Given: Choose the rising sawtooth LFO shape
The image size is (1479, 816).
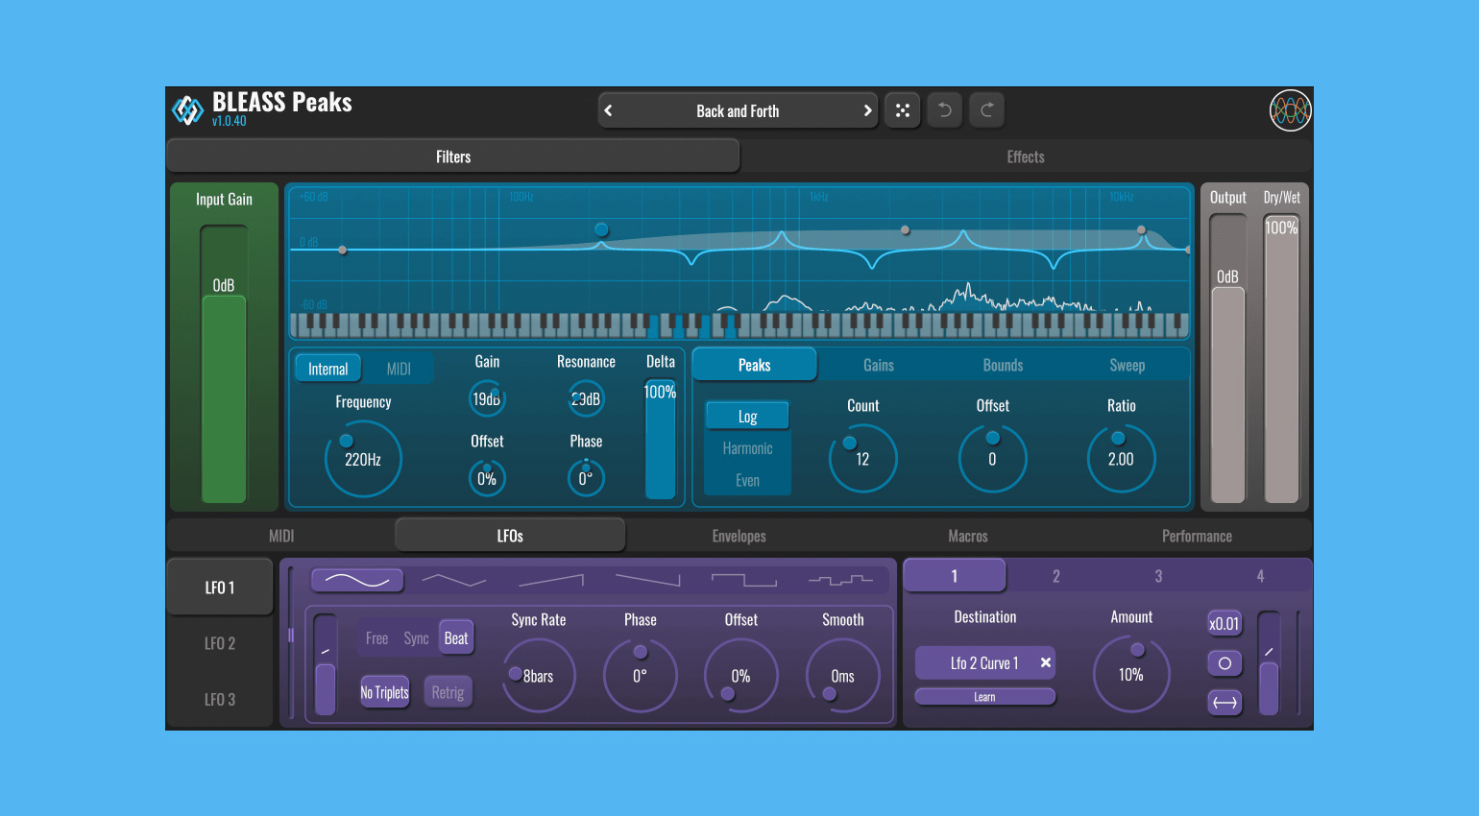Looking at the screenshot, I should pyautogui.click(x=552, y=579).
